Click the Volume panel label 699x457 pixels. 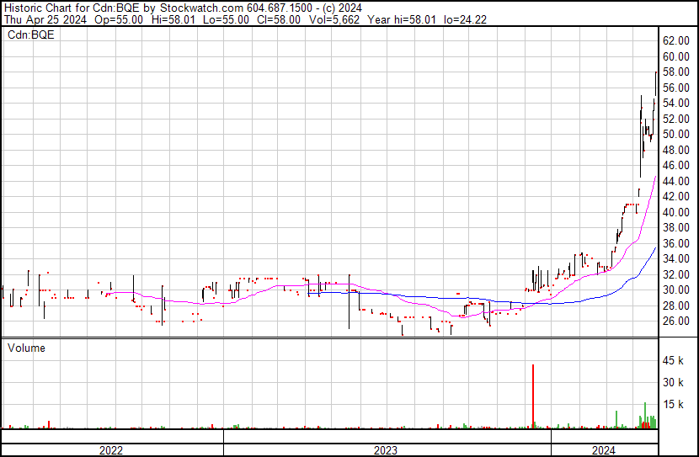click(x=26, y=348)
